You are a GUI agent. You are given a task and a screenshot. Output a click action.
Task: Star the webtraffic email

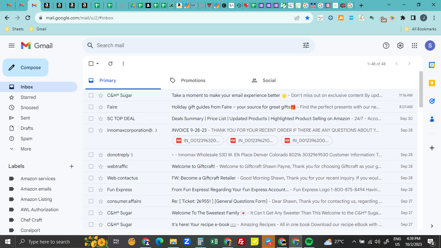100,166
